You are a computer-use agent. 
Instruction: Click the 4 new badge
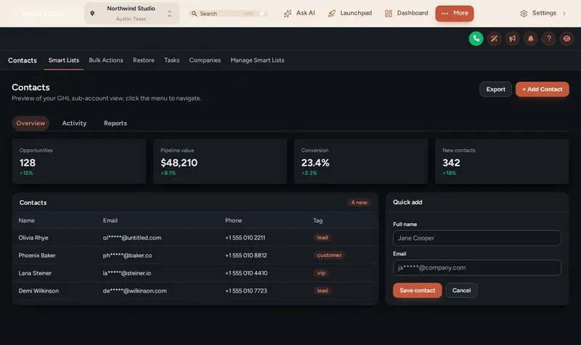[359, 203]
